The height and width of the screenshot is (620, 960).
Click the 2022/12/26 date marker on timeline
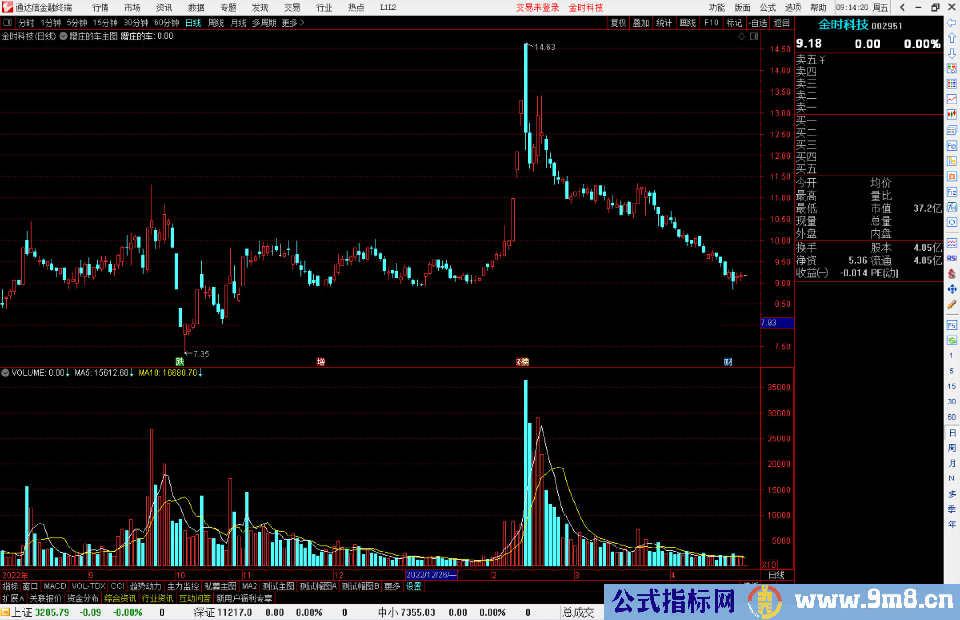tap(432, 575)
